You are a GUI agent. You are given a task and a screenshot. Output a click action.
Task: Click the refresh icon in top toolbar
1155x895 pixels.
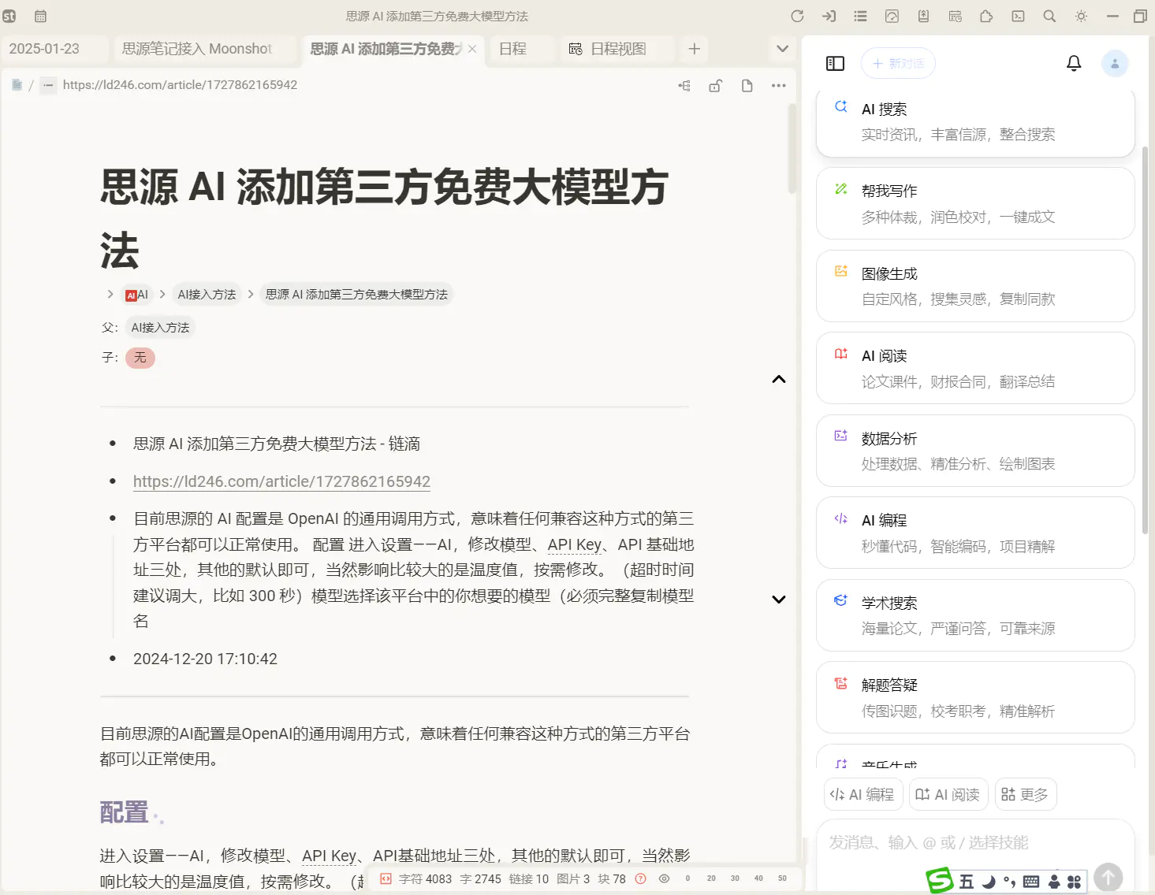coord(797,16)
